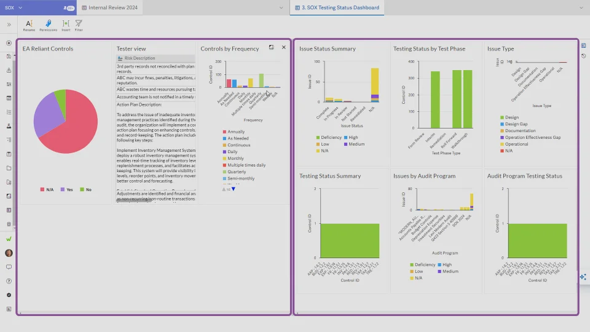
Task: Click the warning triangle sidebar icon
Action: pyautogui.click(x=9, y=70)
